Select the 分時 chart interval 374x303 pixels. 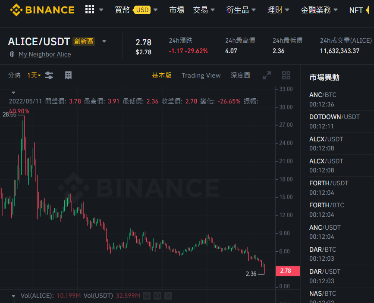14,75
